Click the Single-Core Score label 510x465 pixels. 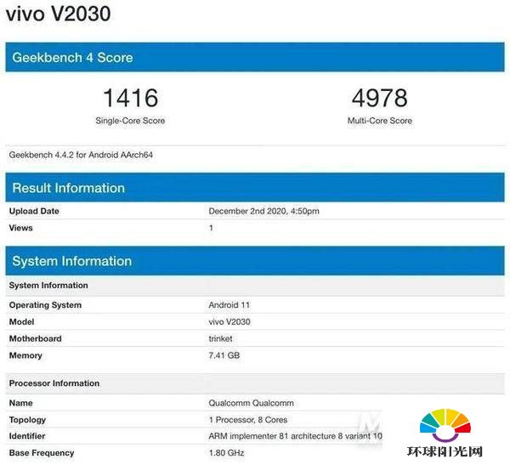tap(130, 121)
